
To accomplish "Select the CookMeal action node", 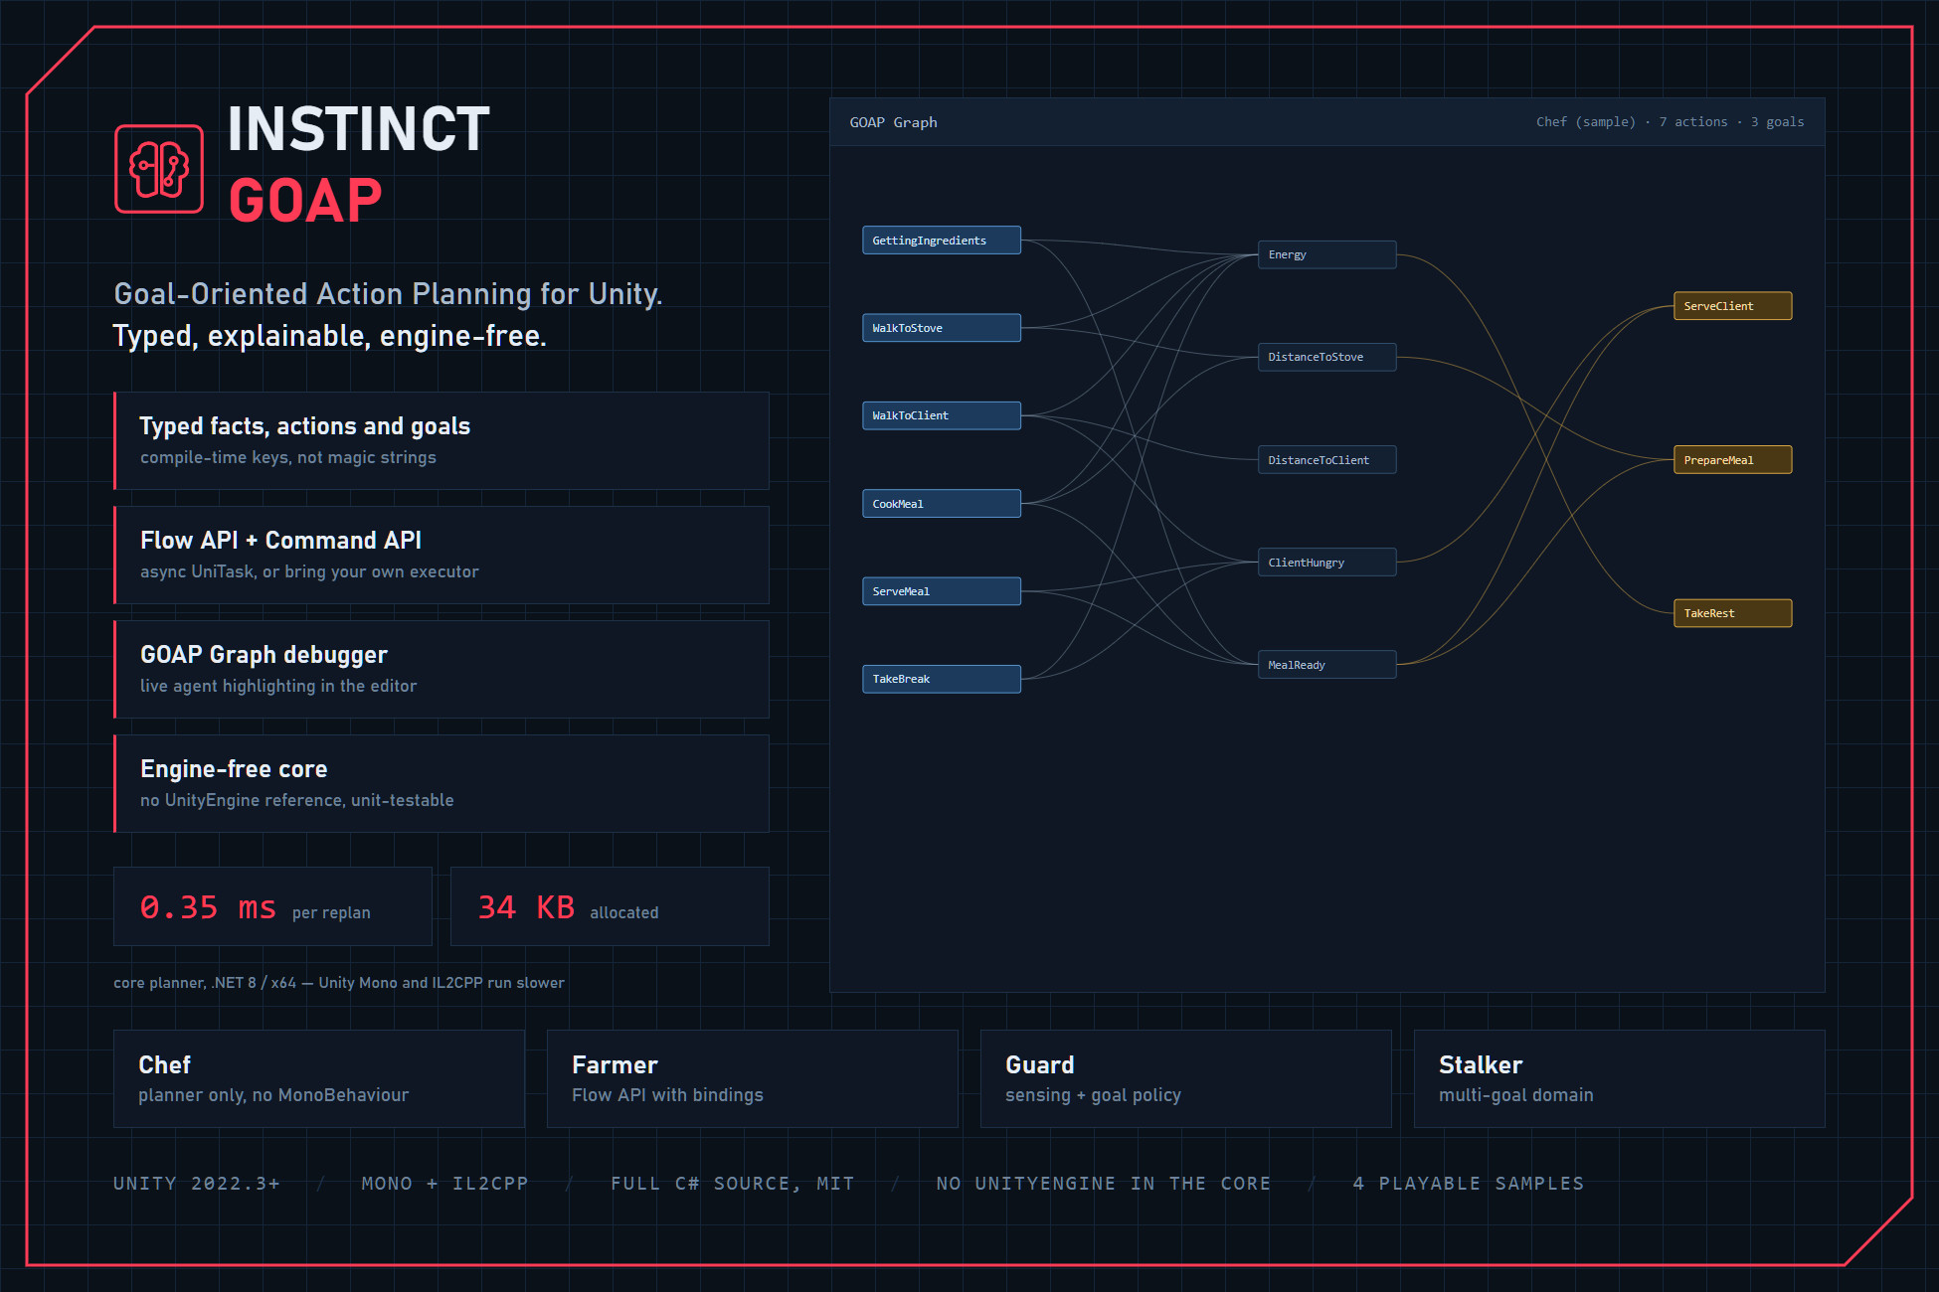I will click(941, 504).
